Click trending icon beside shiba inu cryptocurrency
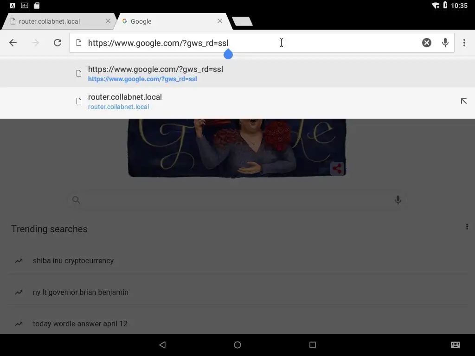Image resolution: width=475 pixels, height=356 pixels. pyautogui.click(x=19, y=261)
